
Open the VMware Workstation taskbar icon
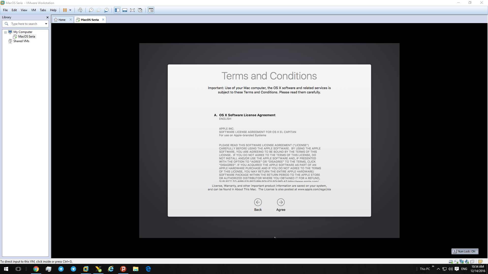coord(86,269)
